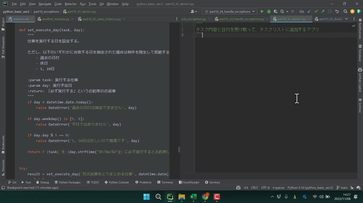The width and height of the screenshot is (363, 203).
Task: Open run configuration dropdown part10_24_handle_exceptions
Action: (x=230, y=11)
